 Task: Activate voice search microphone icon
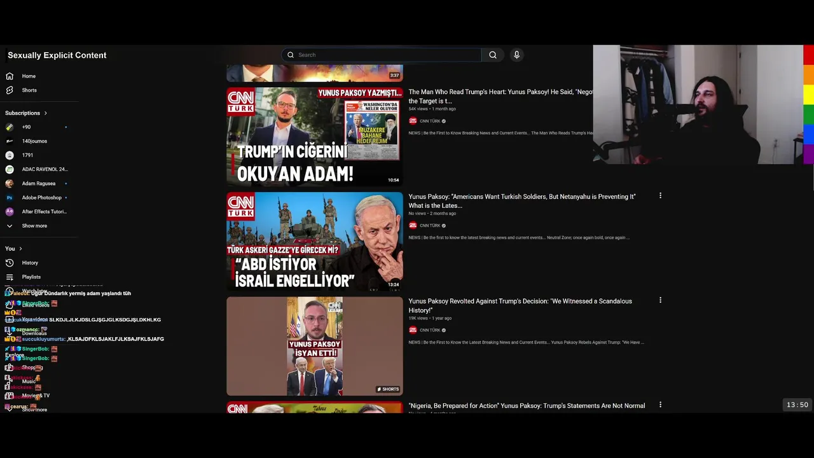click(x=516, y=55)
